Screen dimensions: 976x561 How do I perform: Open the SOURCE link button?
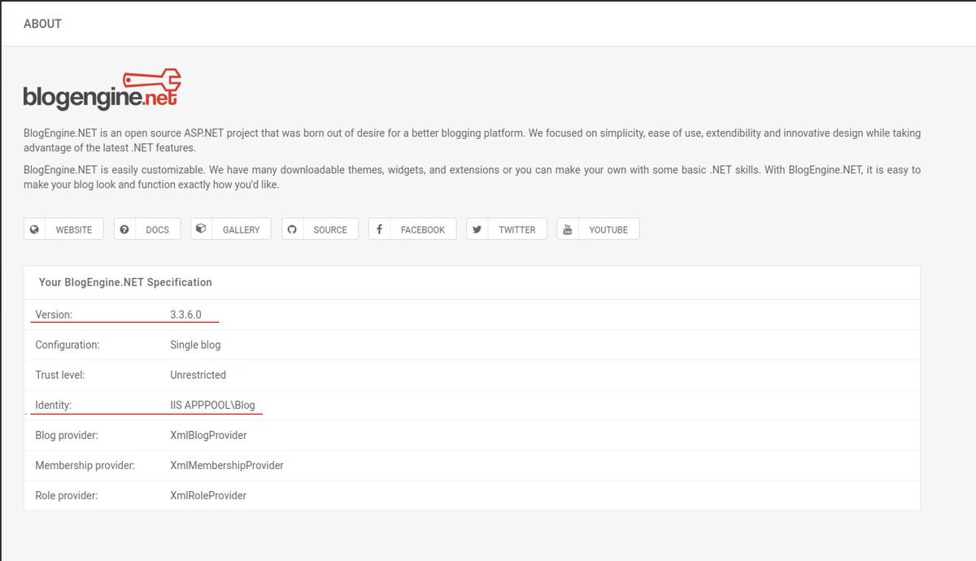[x=320, y=229]
